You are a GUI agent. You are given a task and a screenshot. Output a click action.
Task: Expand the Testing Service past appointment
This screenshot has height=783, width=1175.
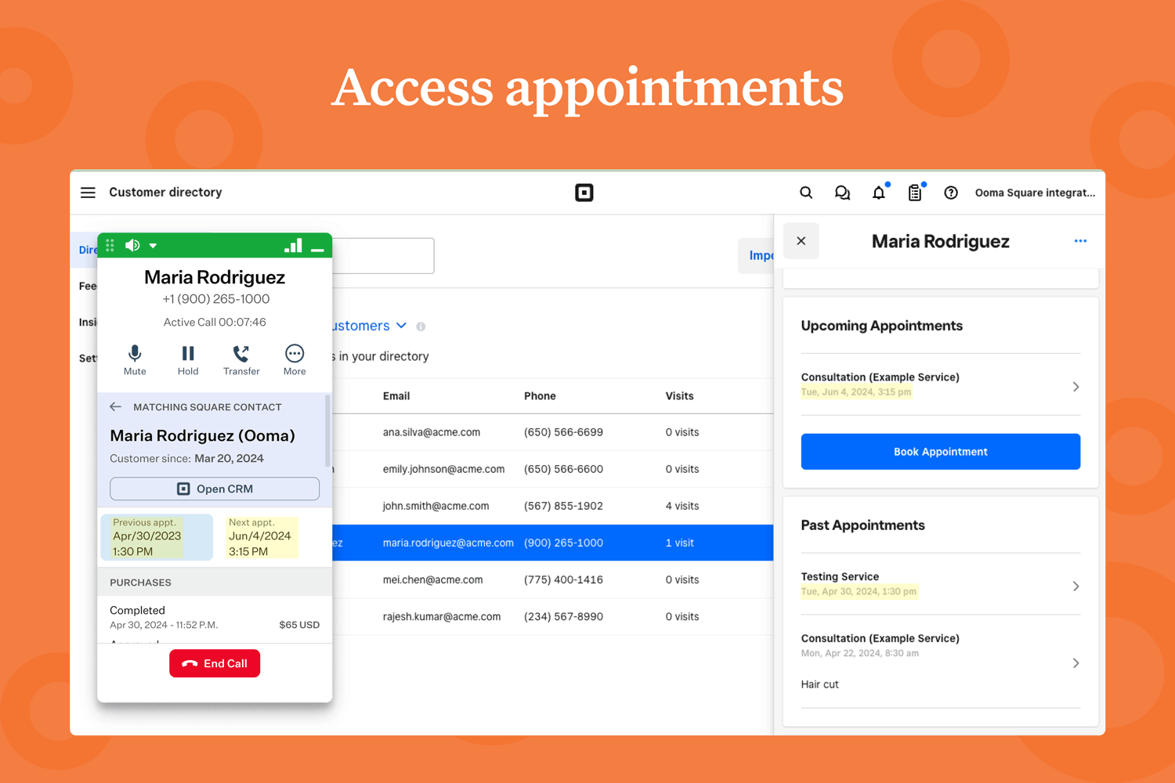tap(1075, 586)
